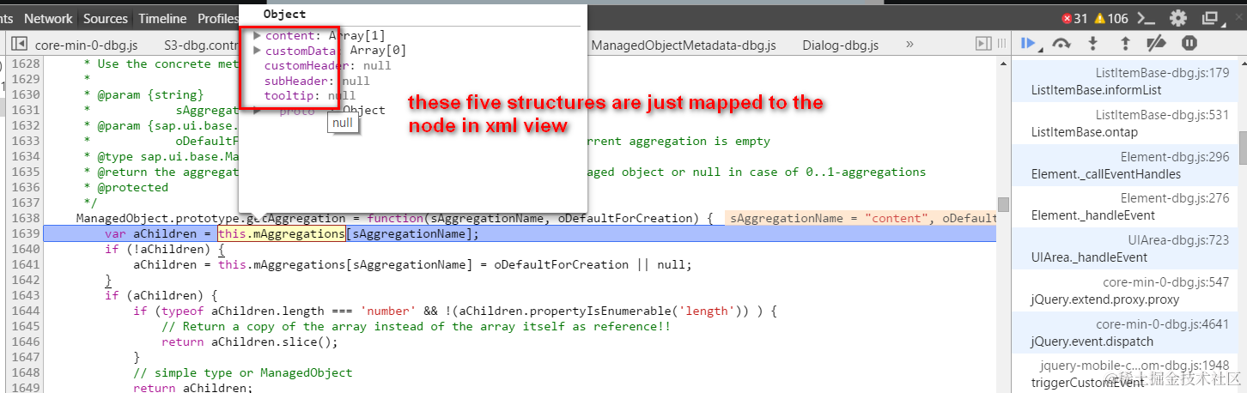Open DevTools settings gear
Image resolution: width=1247 pixels, height=393 pixels.
point(1178,18)
